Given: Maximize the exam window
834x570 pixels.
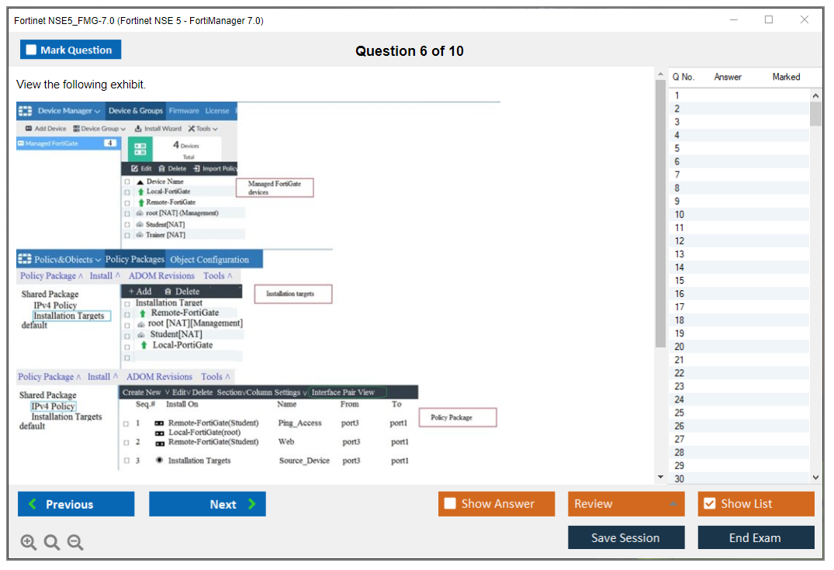Looking at the screenshot, I should 768,20.
